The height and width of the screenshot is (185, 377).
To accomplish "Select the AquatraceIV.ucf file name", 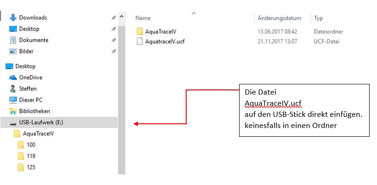I will pos(165,42).
